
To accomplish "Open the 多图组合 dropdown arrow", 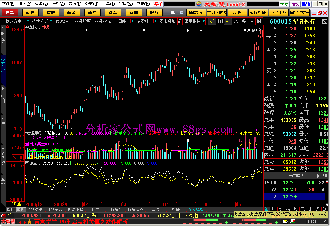I will (x=156, y=21).
